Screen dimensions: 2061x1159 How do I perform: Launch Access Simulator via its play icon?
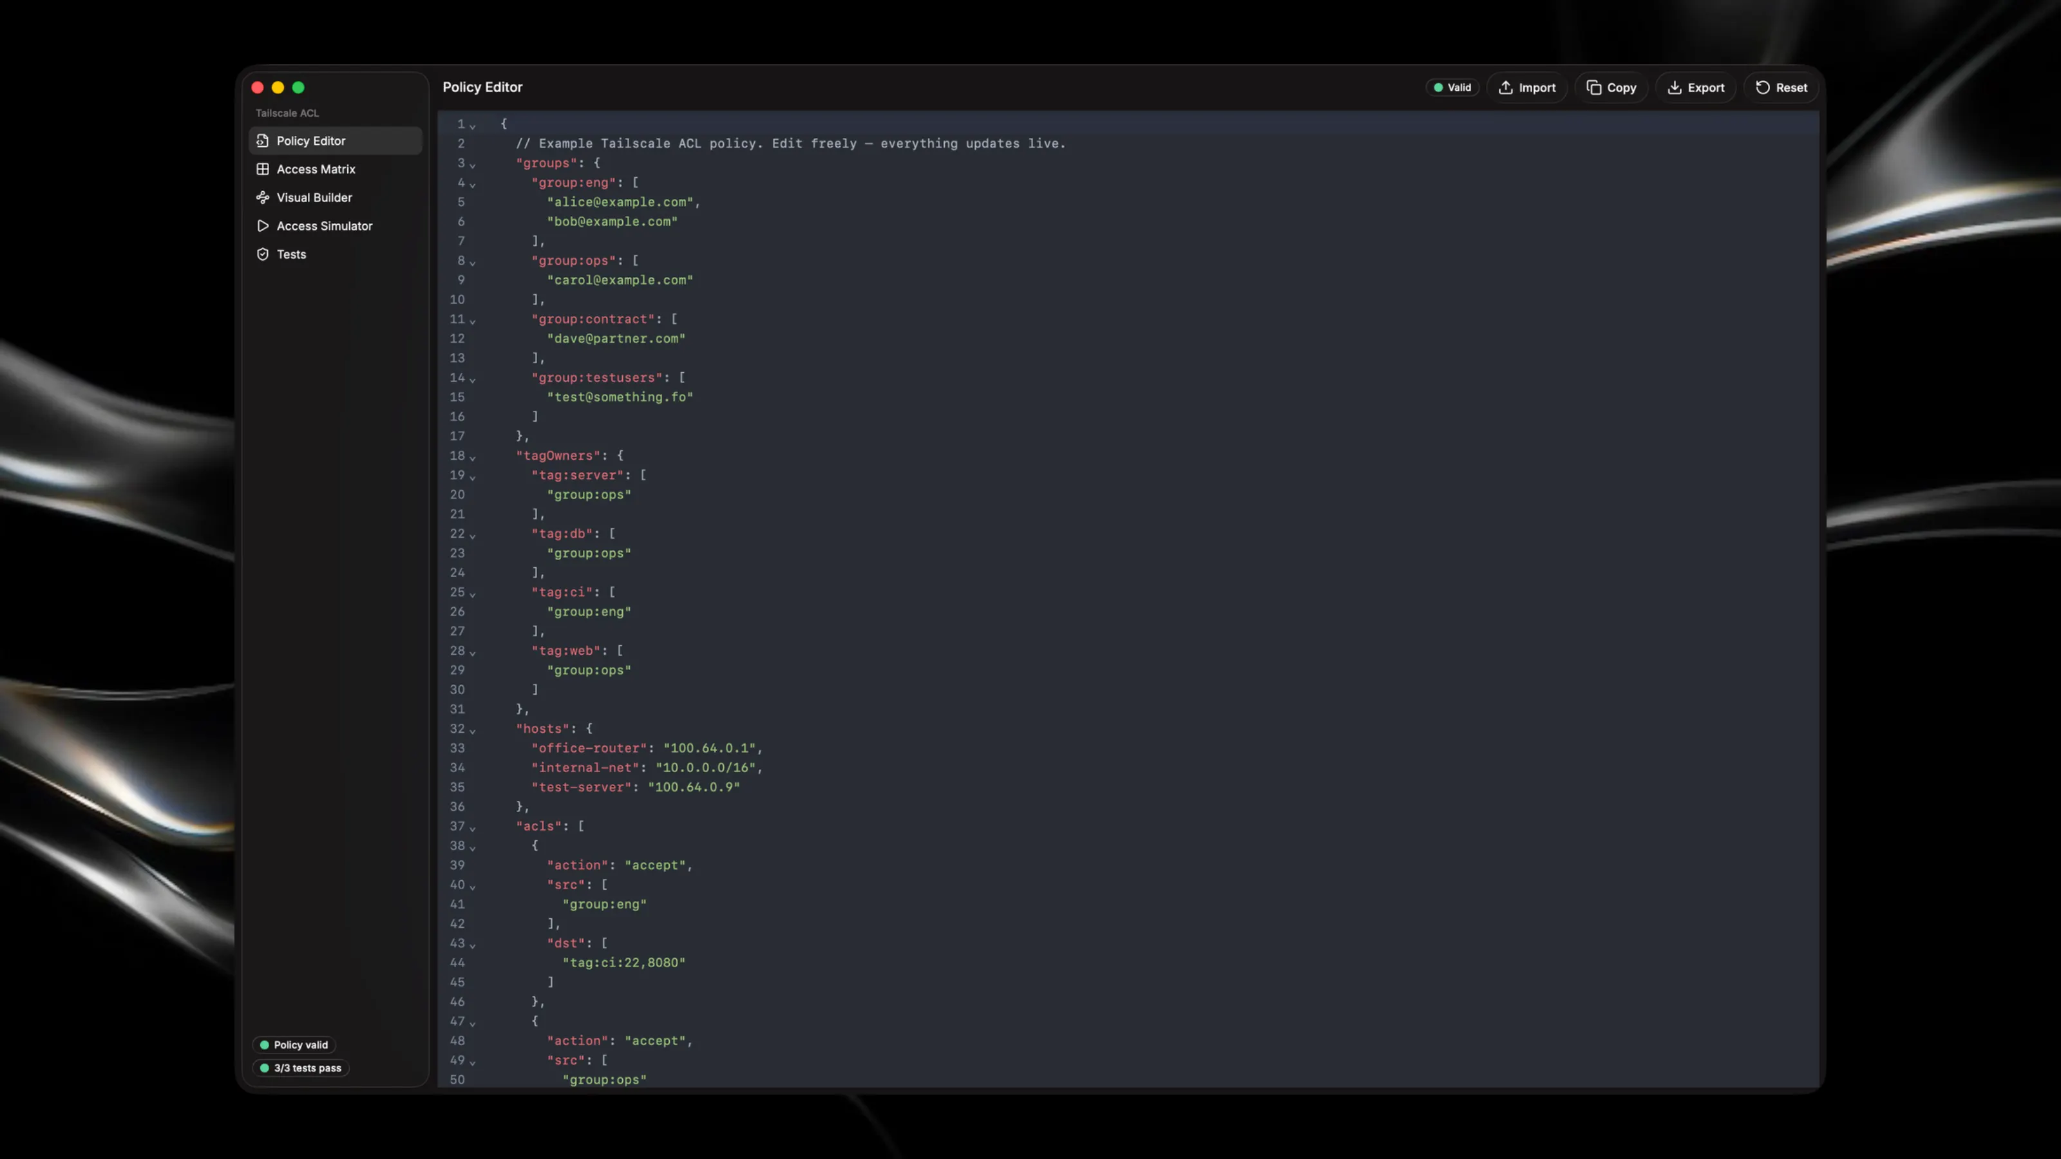(x=262, y=225)
